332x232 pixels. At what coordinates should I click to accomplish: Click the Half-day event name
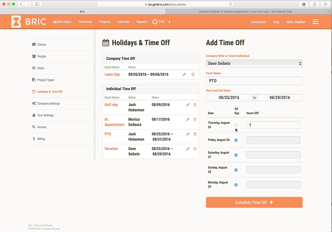click(x=111, y=105)
